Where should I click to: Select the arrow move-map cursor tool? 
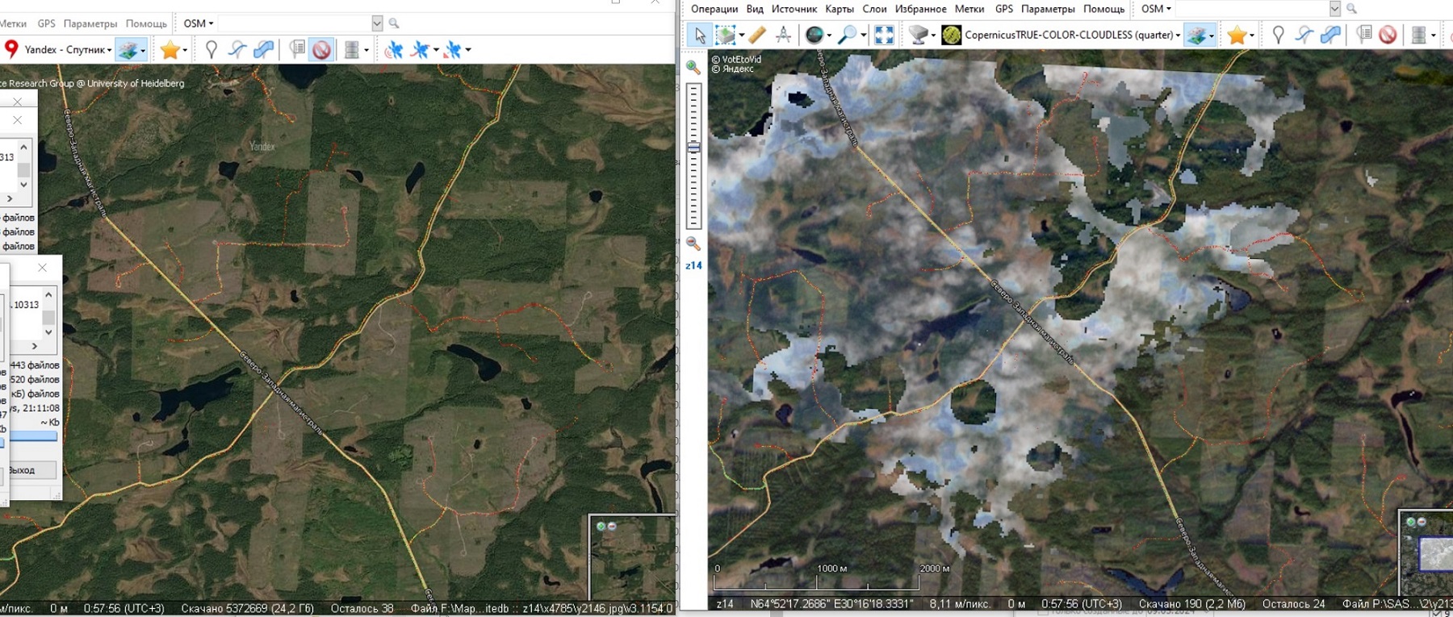click(699, 35)
